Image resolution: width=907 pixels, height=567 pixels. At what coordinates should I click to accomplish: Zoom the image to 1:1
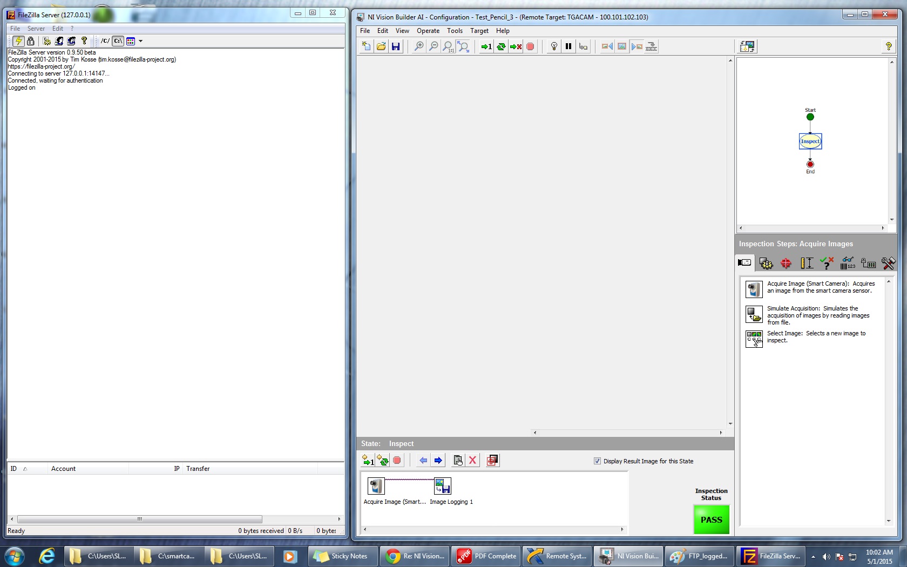[x=448, y=46]
